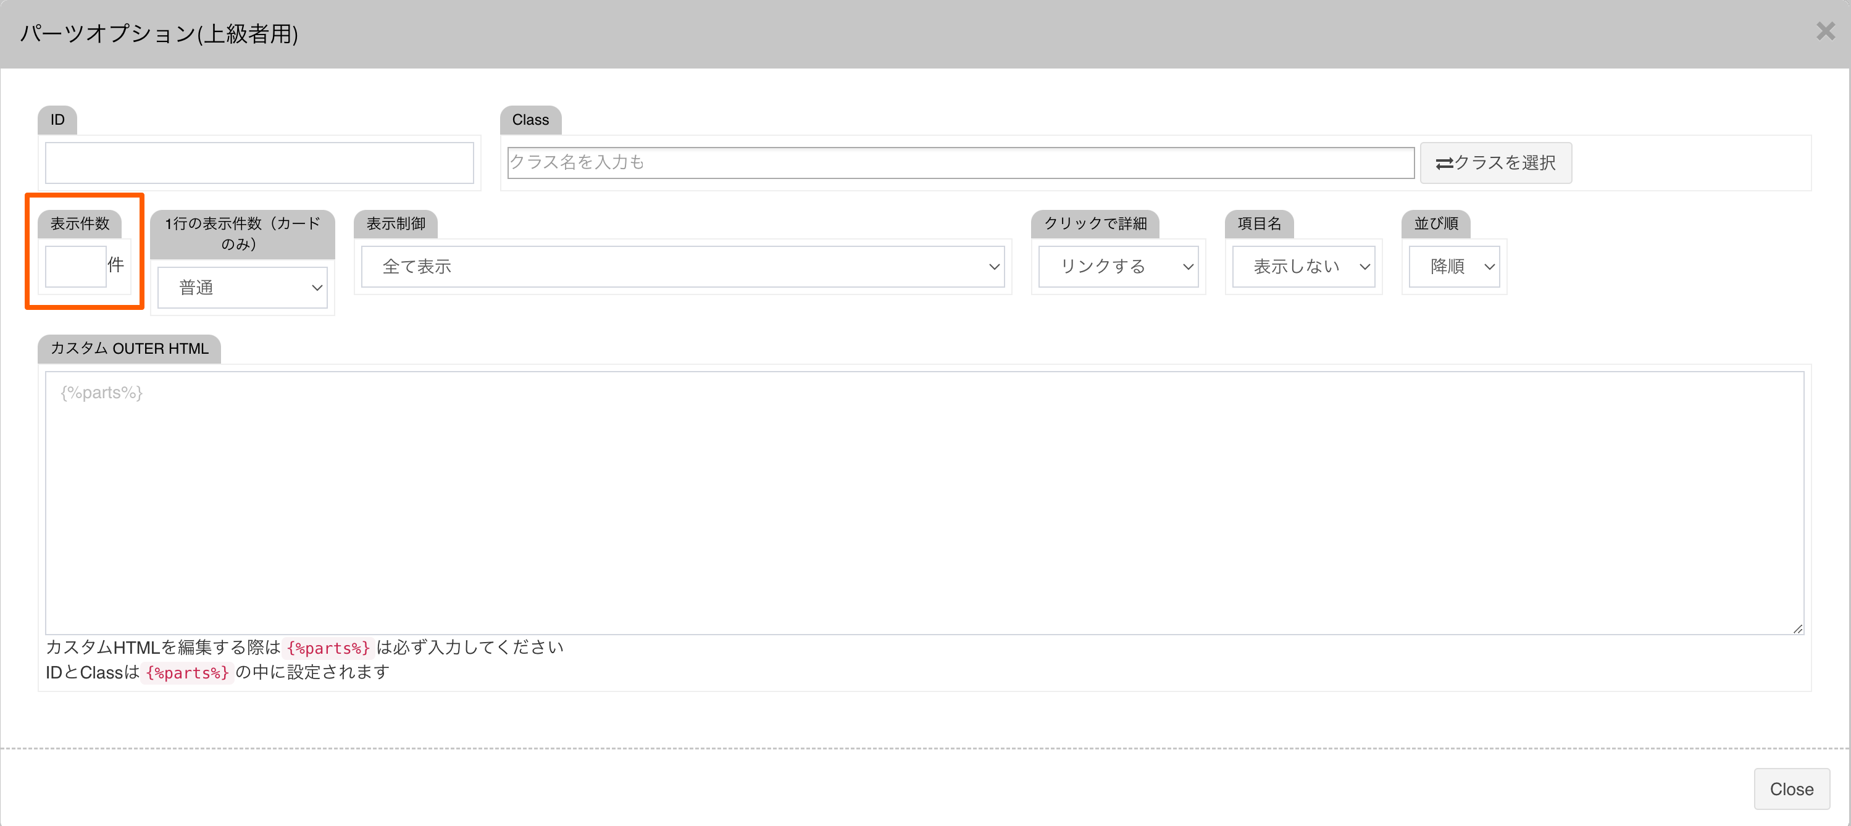Image resolution: width=1851 pixels, height=826 pixels.
Task: Click the 表示件数 label
Action: point(80,224)
